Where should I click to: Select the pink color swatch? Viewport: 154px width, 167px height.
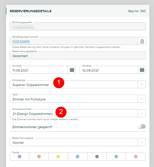tap(136, 157)
